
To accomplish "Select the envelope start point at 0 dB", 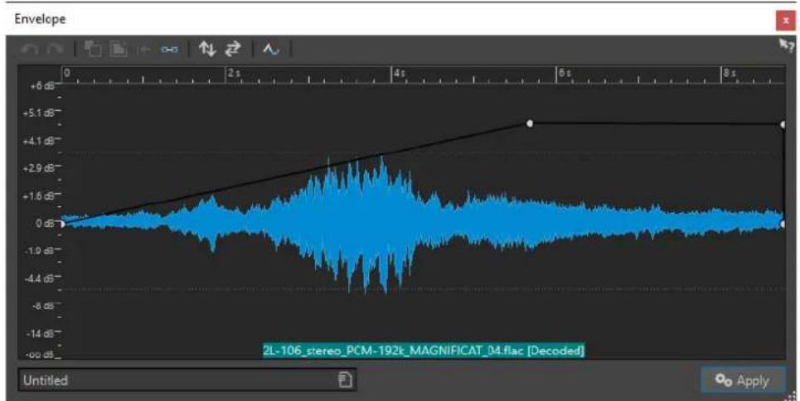I will pyautogui.click(x=62, y=224).
